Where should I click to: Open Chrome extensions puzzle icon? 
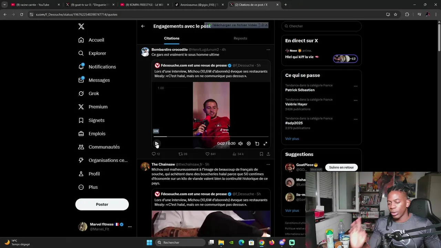[x=407, y=14]
